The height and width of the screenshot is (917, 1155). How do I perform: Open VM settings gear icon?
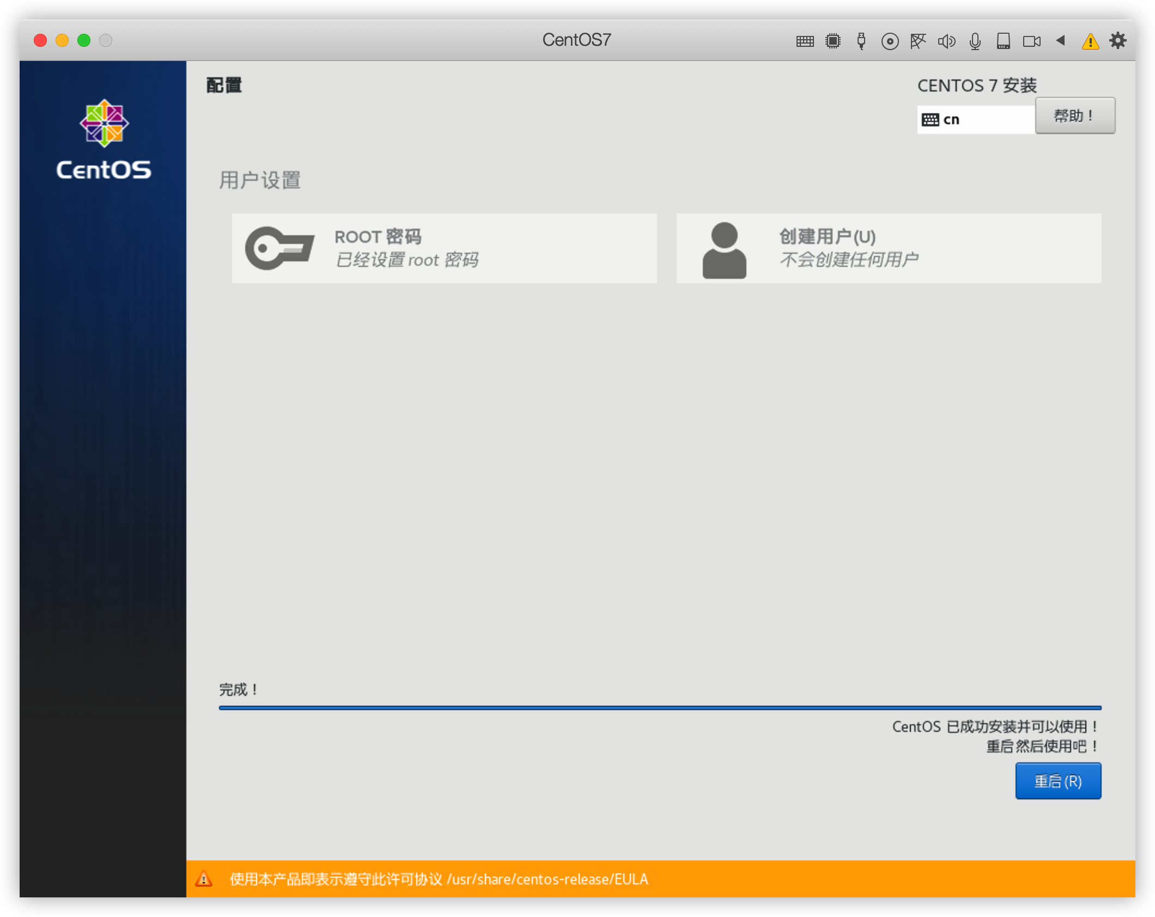1117,40
